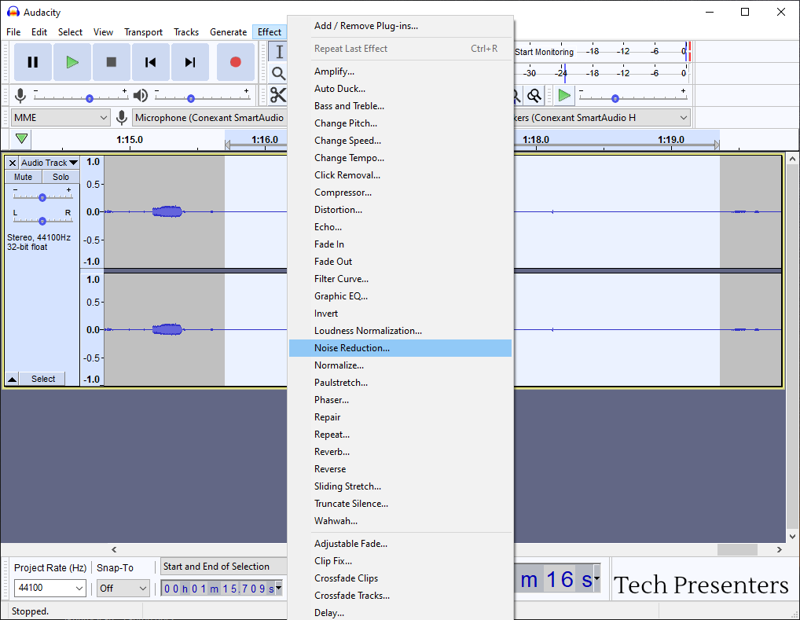
Task: Mute the Audio Track
Action: pos(23,177)
